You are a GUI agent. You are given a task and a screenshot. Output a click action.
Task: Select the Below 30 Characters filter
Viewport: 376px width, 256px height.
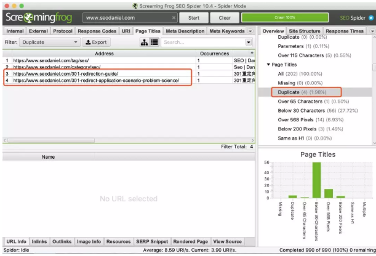click(x=306, y=110)
